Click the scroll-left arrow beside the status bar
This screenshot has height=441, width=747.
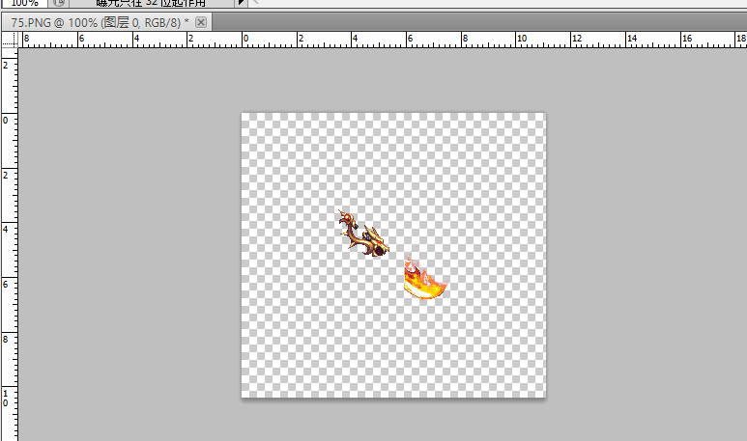coord(255,4)
